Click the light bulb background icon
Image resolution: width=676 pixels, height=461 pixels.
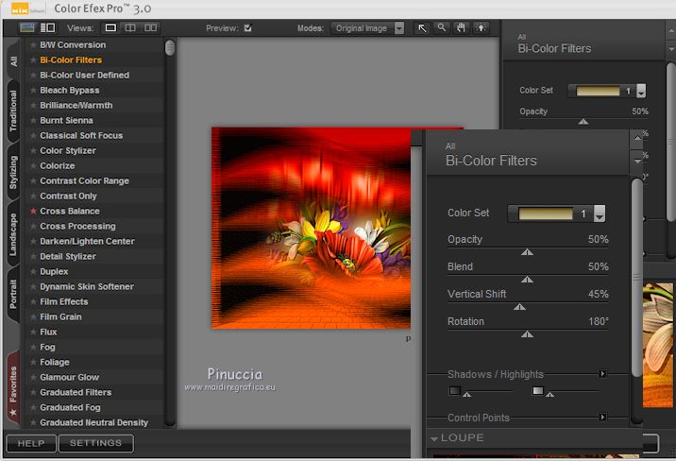(481, 28)
